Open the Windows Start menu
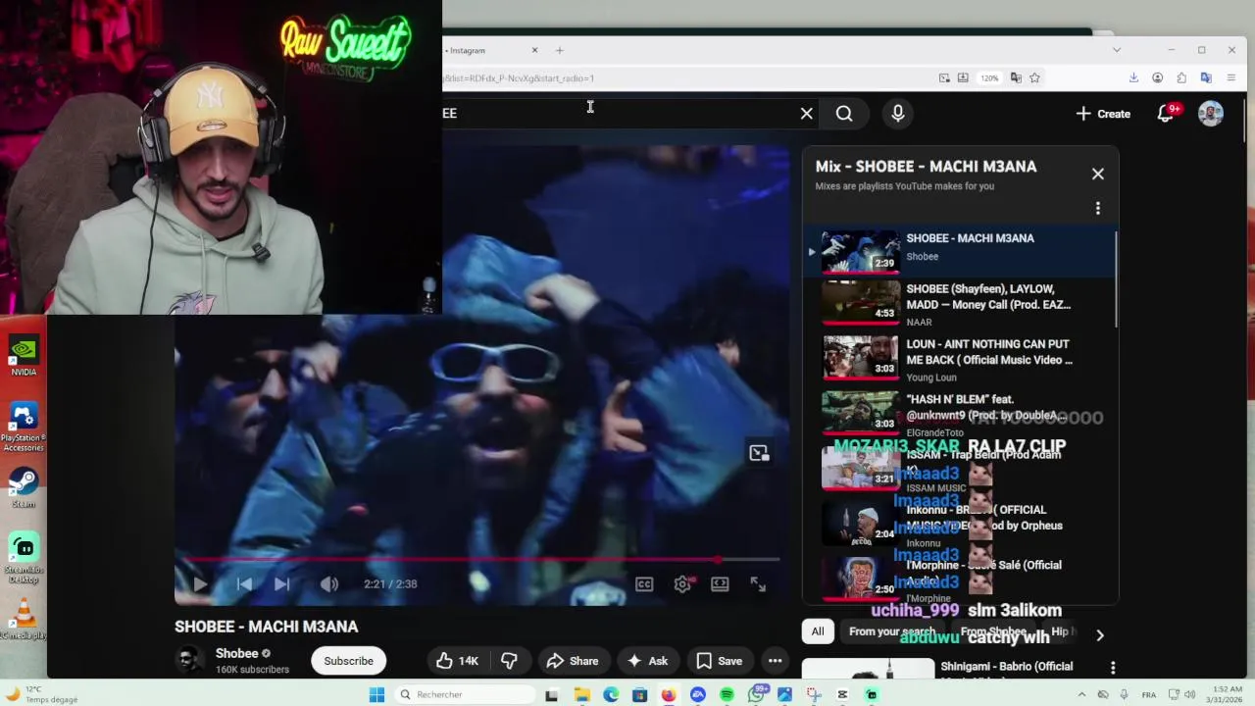1255x706 pixels. [x=376, y=695]
